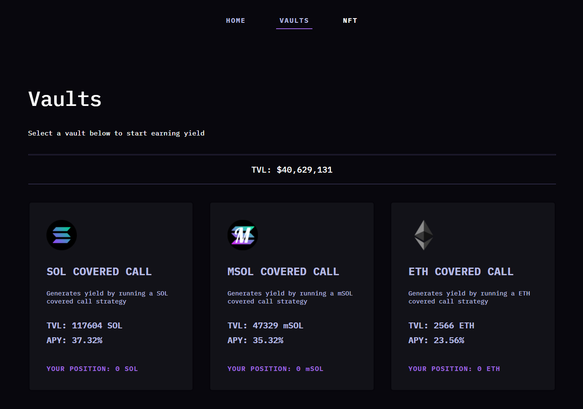Click the Solana logo icon

tap(62, 235)
